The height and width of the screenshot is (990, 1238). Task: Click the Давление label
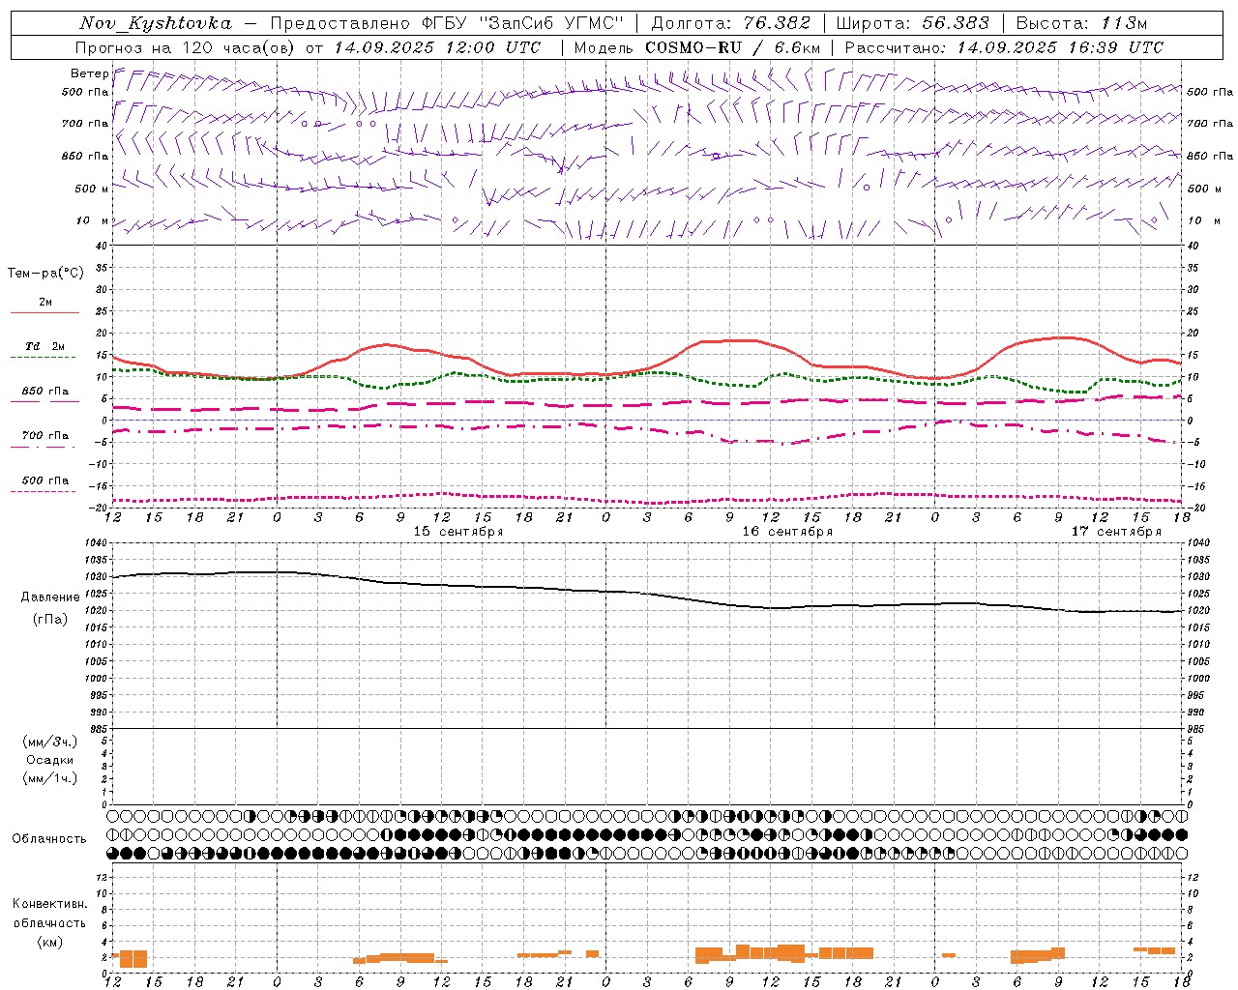coord(50,597)
